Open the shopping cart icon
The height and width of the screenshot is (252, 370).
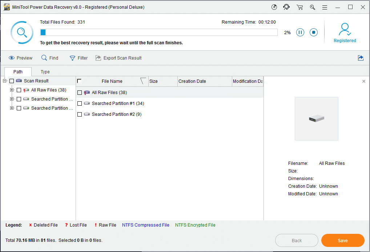point(300,7)
